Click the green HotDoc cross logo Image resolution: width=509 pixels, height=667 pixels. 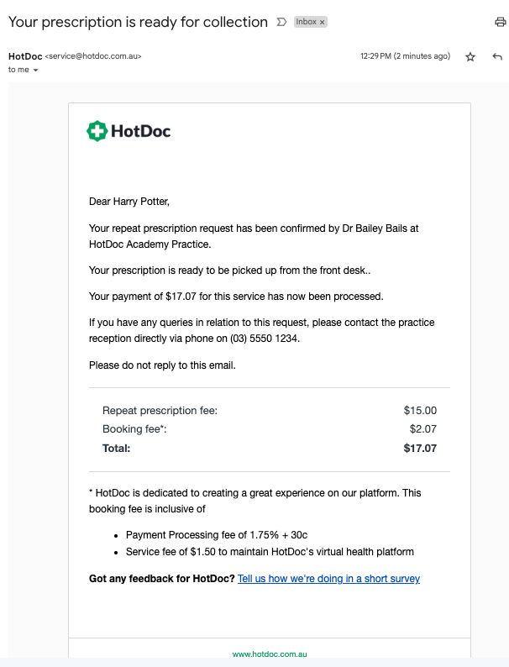tap(97, 130)
